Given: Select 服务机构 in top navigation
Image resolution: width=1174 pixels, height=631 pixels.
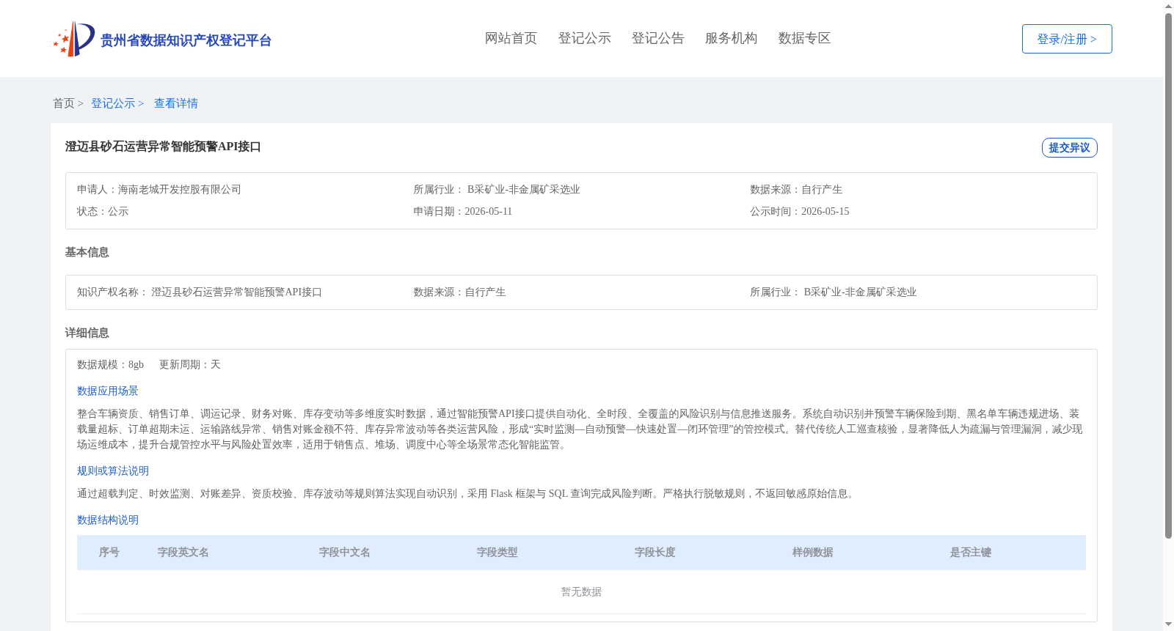Looking at the screenshot, I should pos(731,38).
